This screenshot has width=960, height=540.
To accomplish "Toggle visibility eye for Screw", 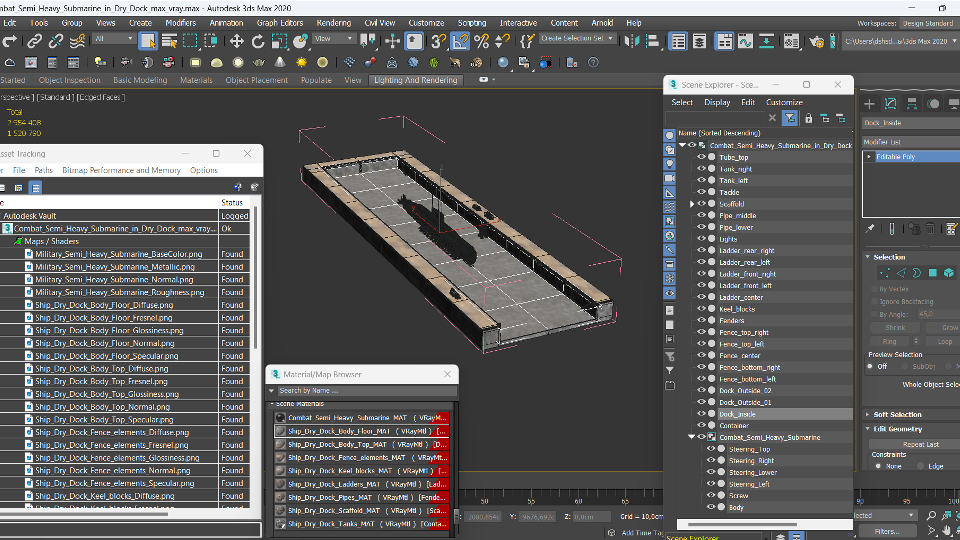I will tap(711, 495).
